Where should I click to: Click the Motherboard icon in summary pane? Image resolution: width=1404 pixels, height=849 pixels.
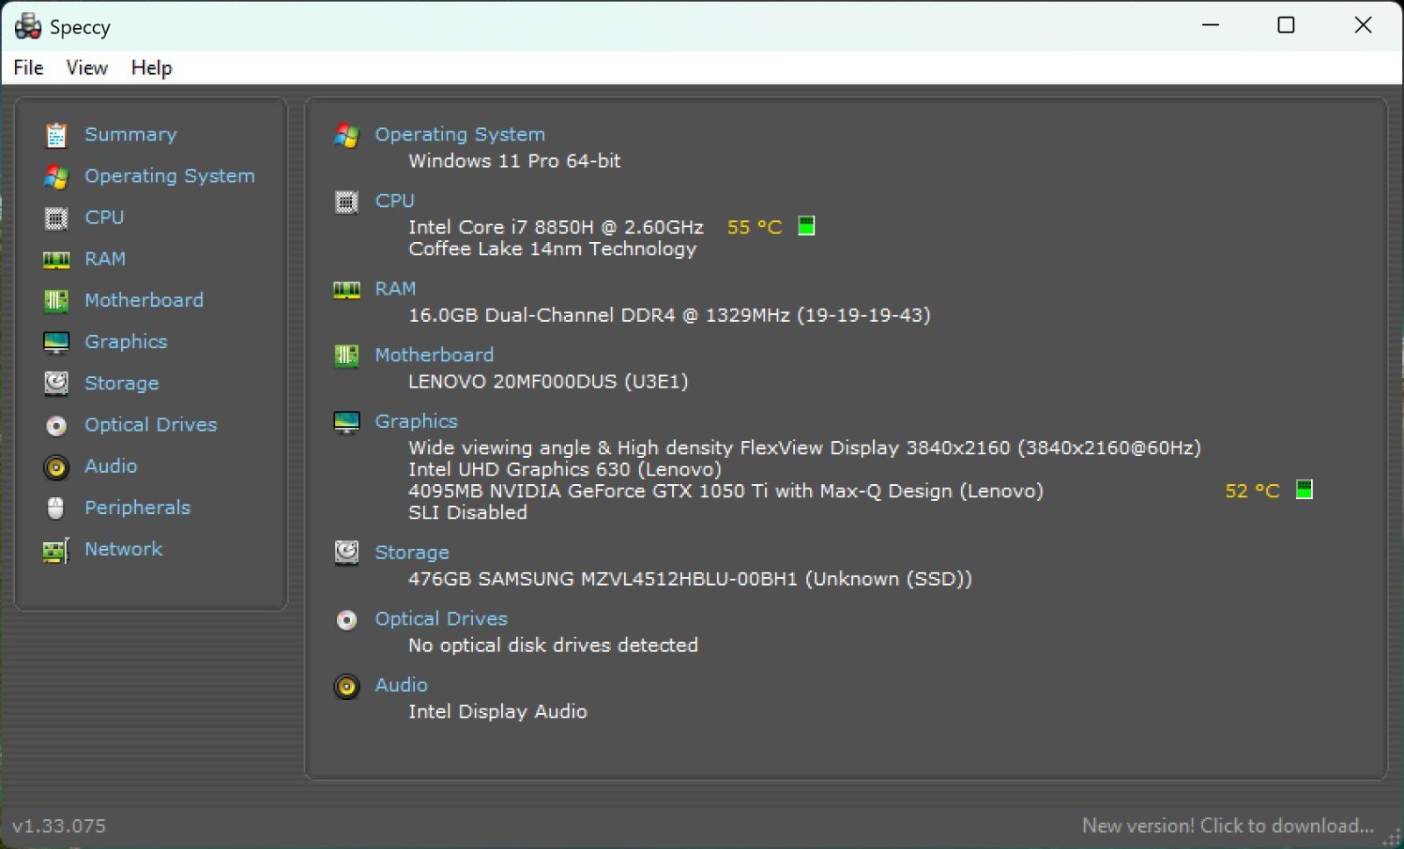(347, 355)
